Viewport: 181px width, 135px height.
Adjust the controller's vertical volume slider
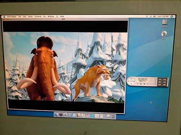tap(156, 82)
